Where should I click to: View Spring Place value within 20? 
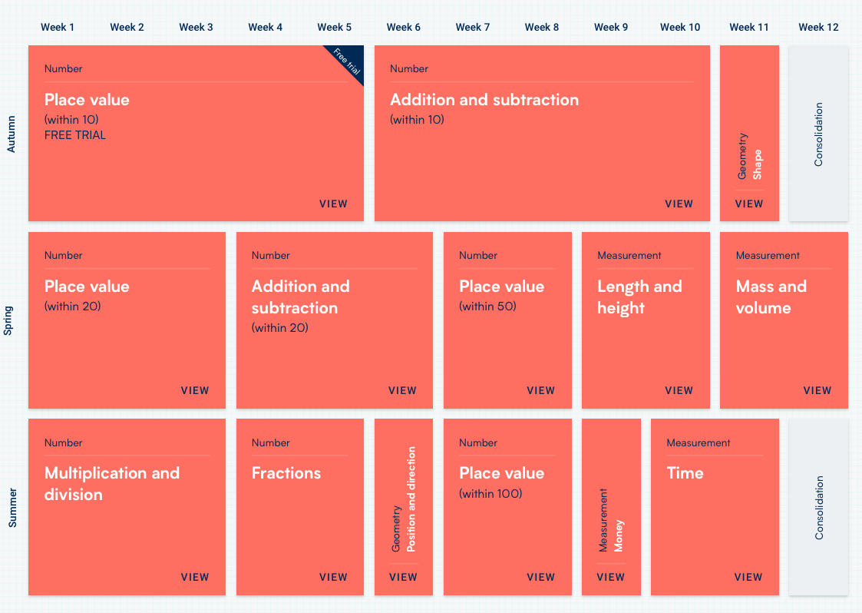pos(195,390)
